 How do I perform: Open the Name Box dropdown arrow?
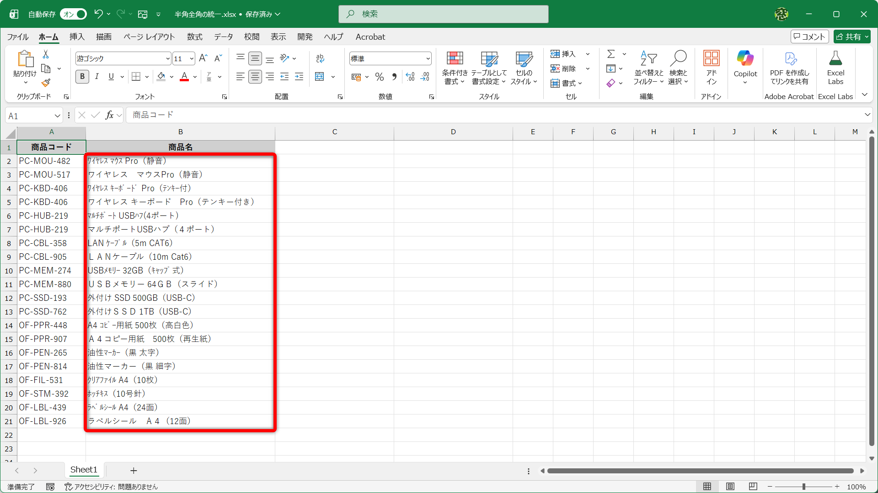coord(57,116)
